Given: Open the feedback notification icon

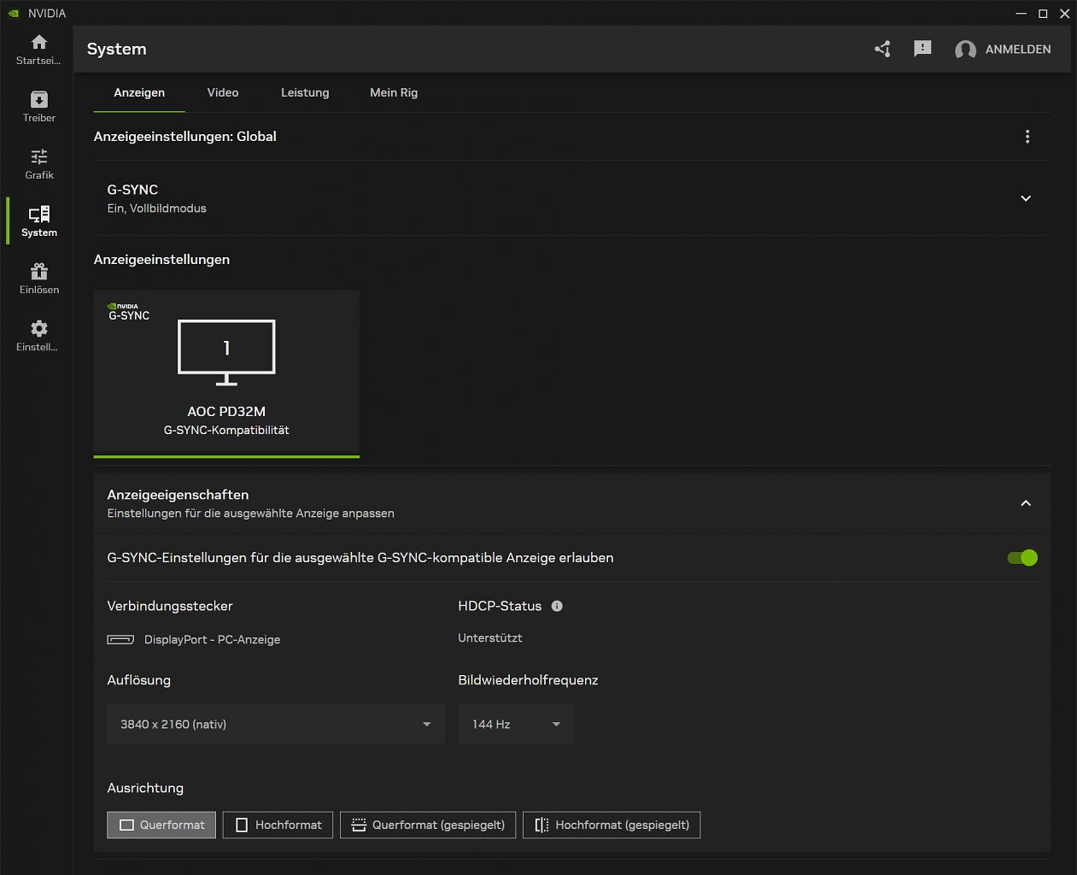Looking at the screenshot, I should click(x=922, y=49).
